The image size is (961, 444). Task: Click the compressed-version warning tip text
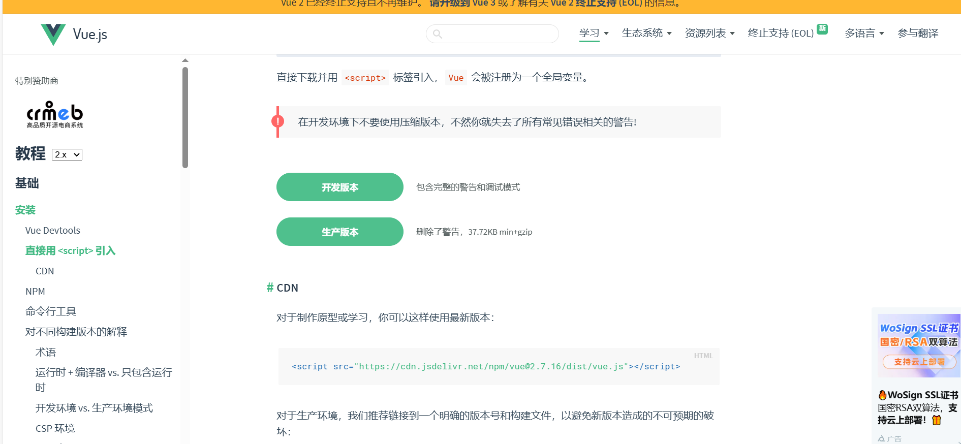click(x=467, y=122)
